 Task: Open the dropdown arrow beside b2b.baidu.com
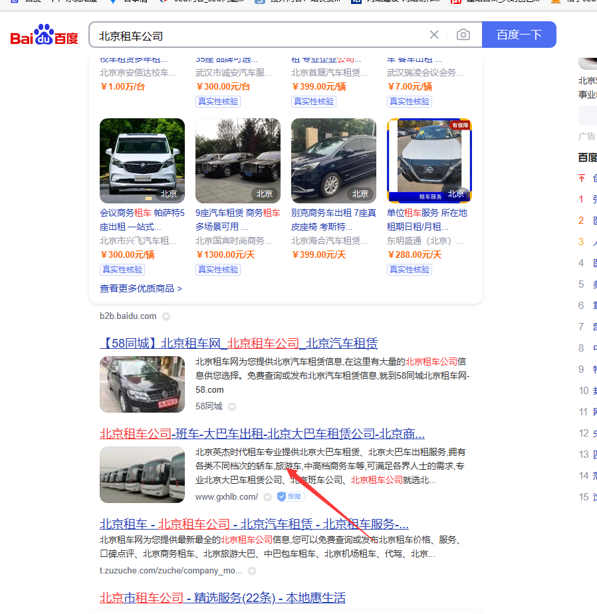click(166, 316)
